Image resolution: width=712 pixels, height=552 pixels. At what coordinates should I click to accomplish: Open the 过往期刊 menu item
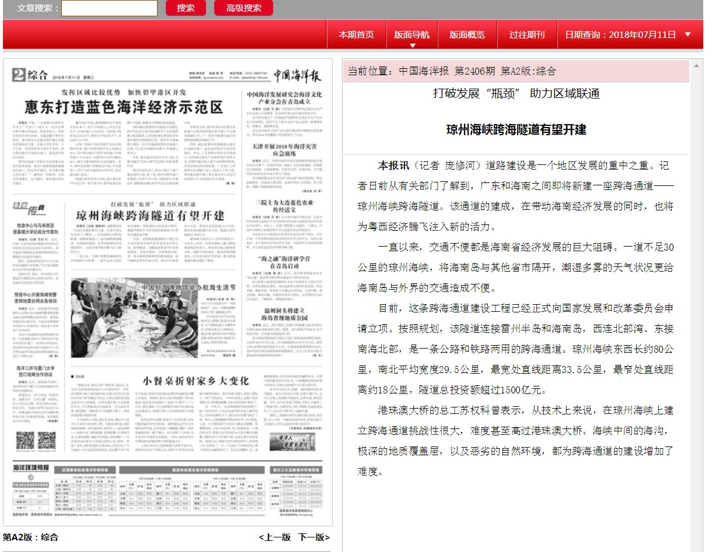[x=527, y=34]
